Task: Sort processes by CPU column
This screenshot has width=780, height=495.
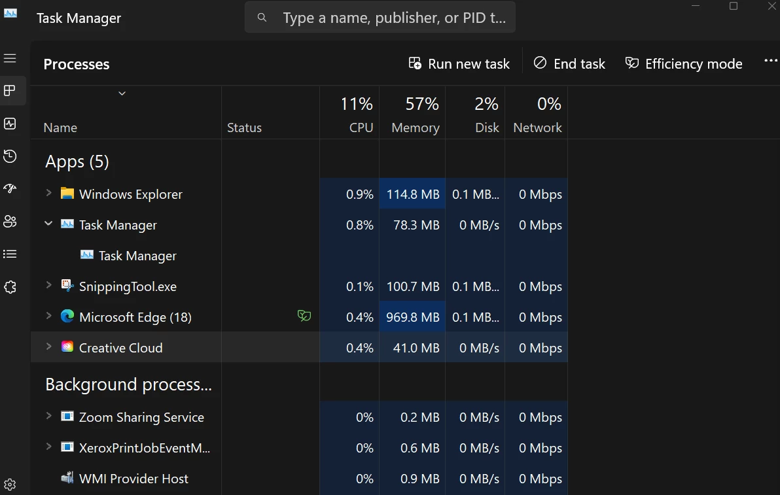Action: click(349, 113)
